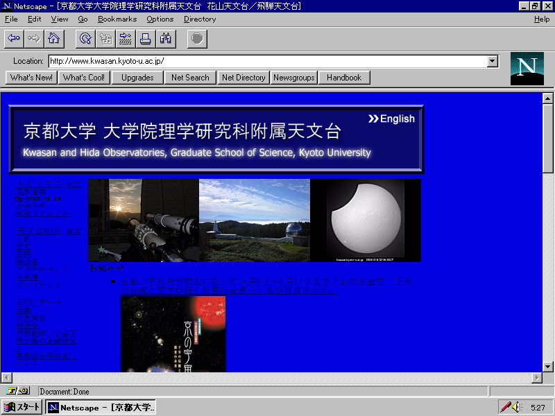
Task: Click the vertical scrollbar up arrow
Action: [x=547, y=98]
